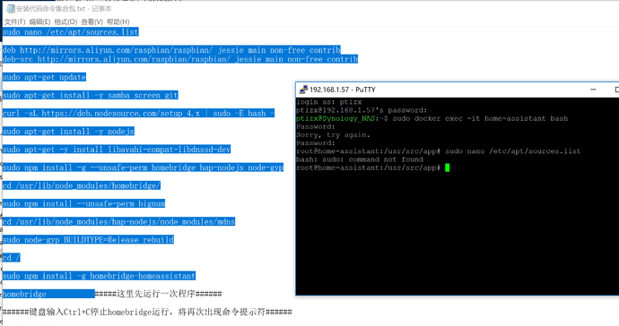Open the 帮助(H) menu in Notepad

(x=118, y=21)
